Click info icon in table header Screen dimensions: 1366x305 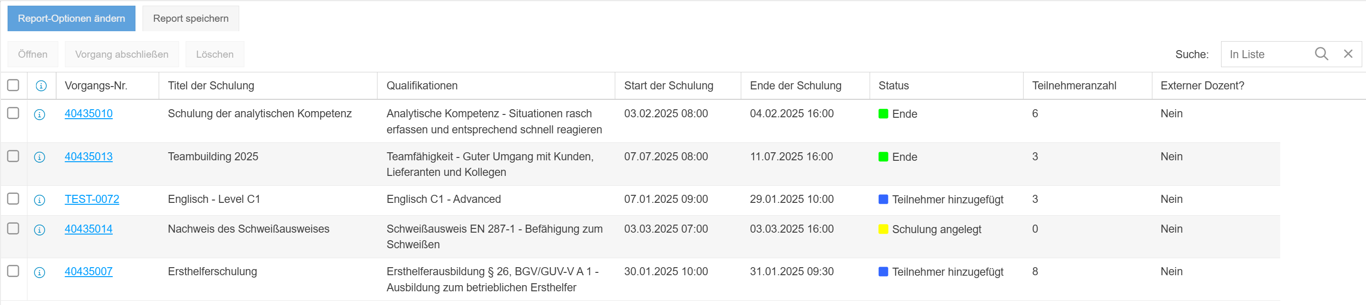point(41,86)
